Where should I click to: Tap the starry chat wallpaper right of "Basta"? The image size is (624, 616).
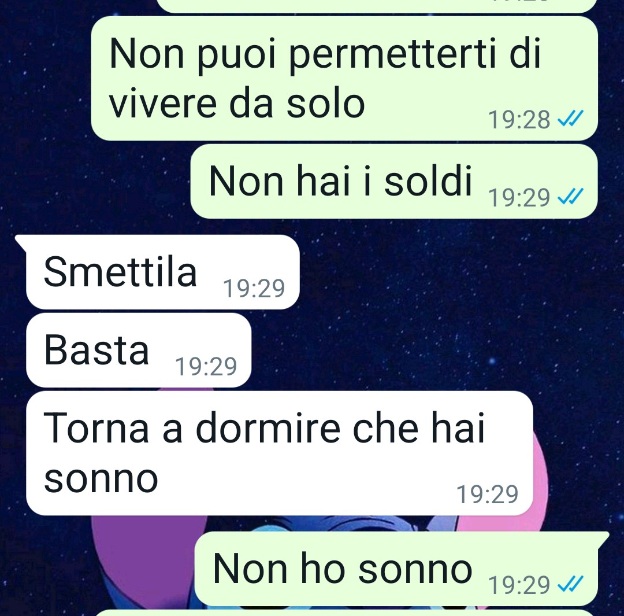coord(398,351)
